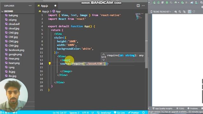
Task: Click profiler gauge icon in Android Studio
Action: [175, 3]
